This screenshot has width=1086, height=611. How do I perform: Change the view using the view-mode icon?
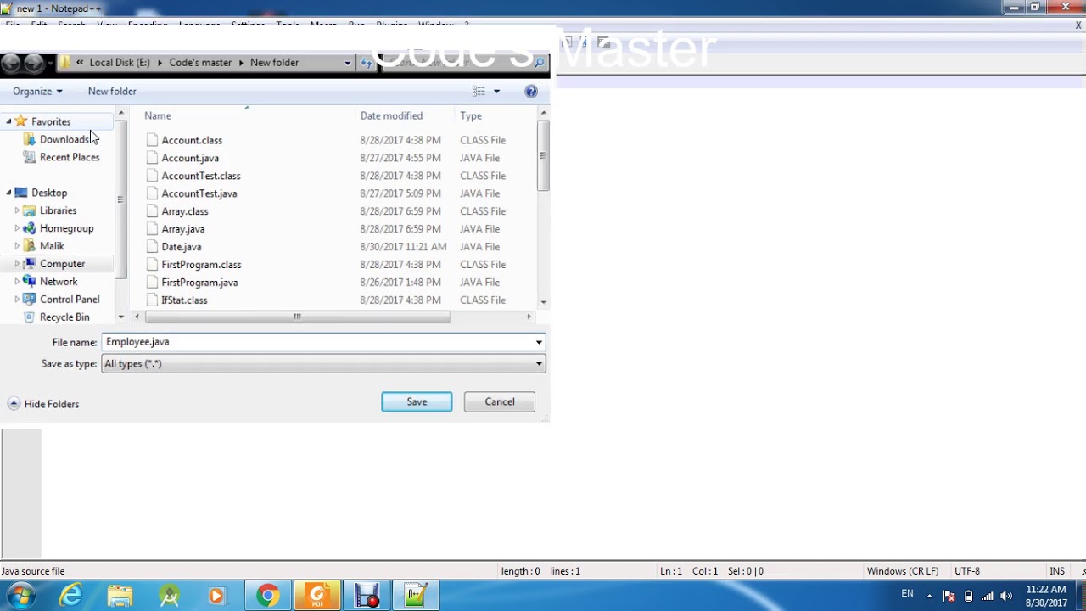479,91
